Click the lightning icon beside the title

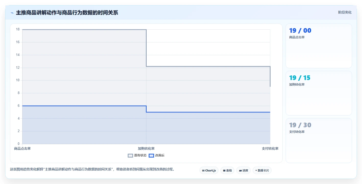click(12, 13)
